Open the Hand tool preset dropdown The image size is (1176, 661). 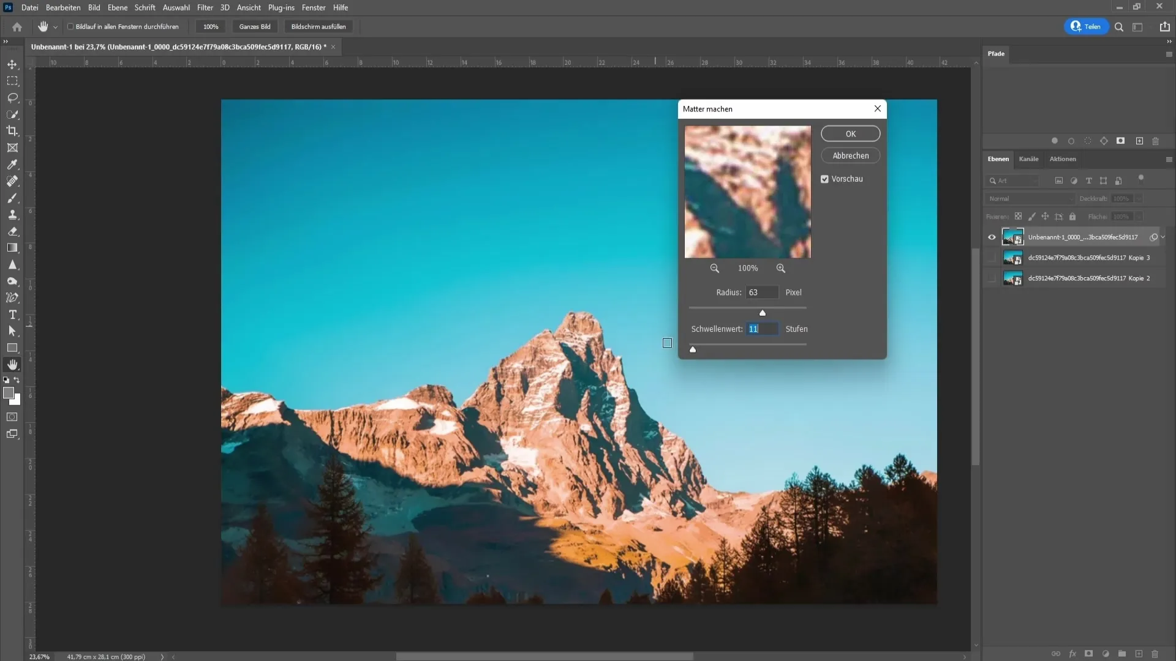tap(55, 27)
